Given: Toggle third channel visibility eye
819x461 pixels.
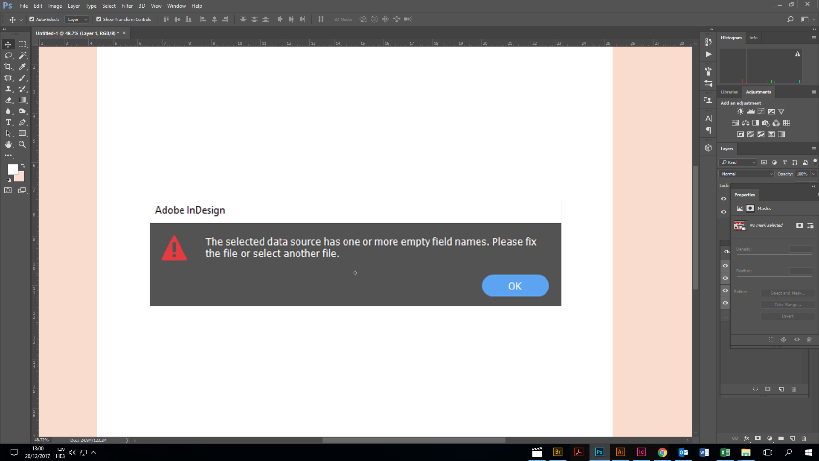Looking at the screenshot, I should [x=725, y=290].
